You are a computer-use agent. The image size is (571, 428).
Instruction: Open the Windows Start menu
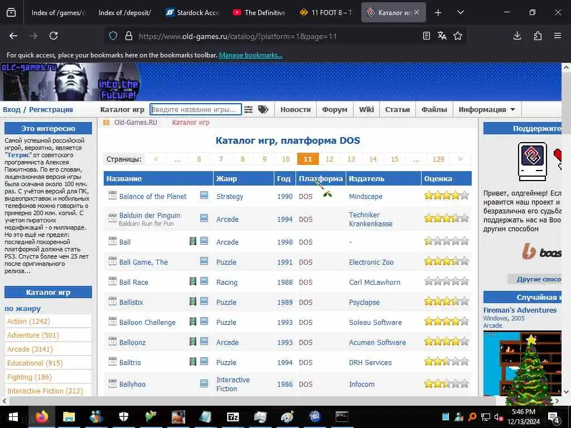[x=13, y=417]
